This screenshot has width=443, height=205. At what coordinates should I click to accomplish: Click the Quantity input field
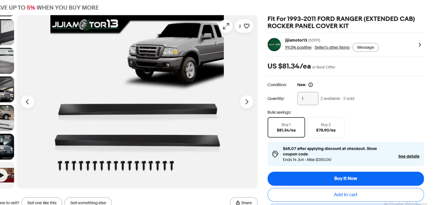308,98
